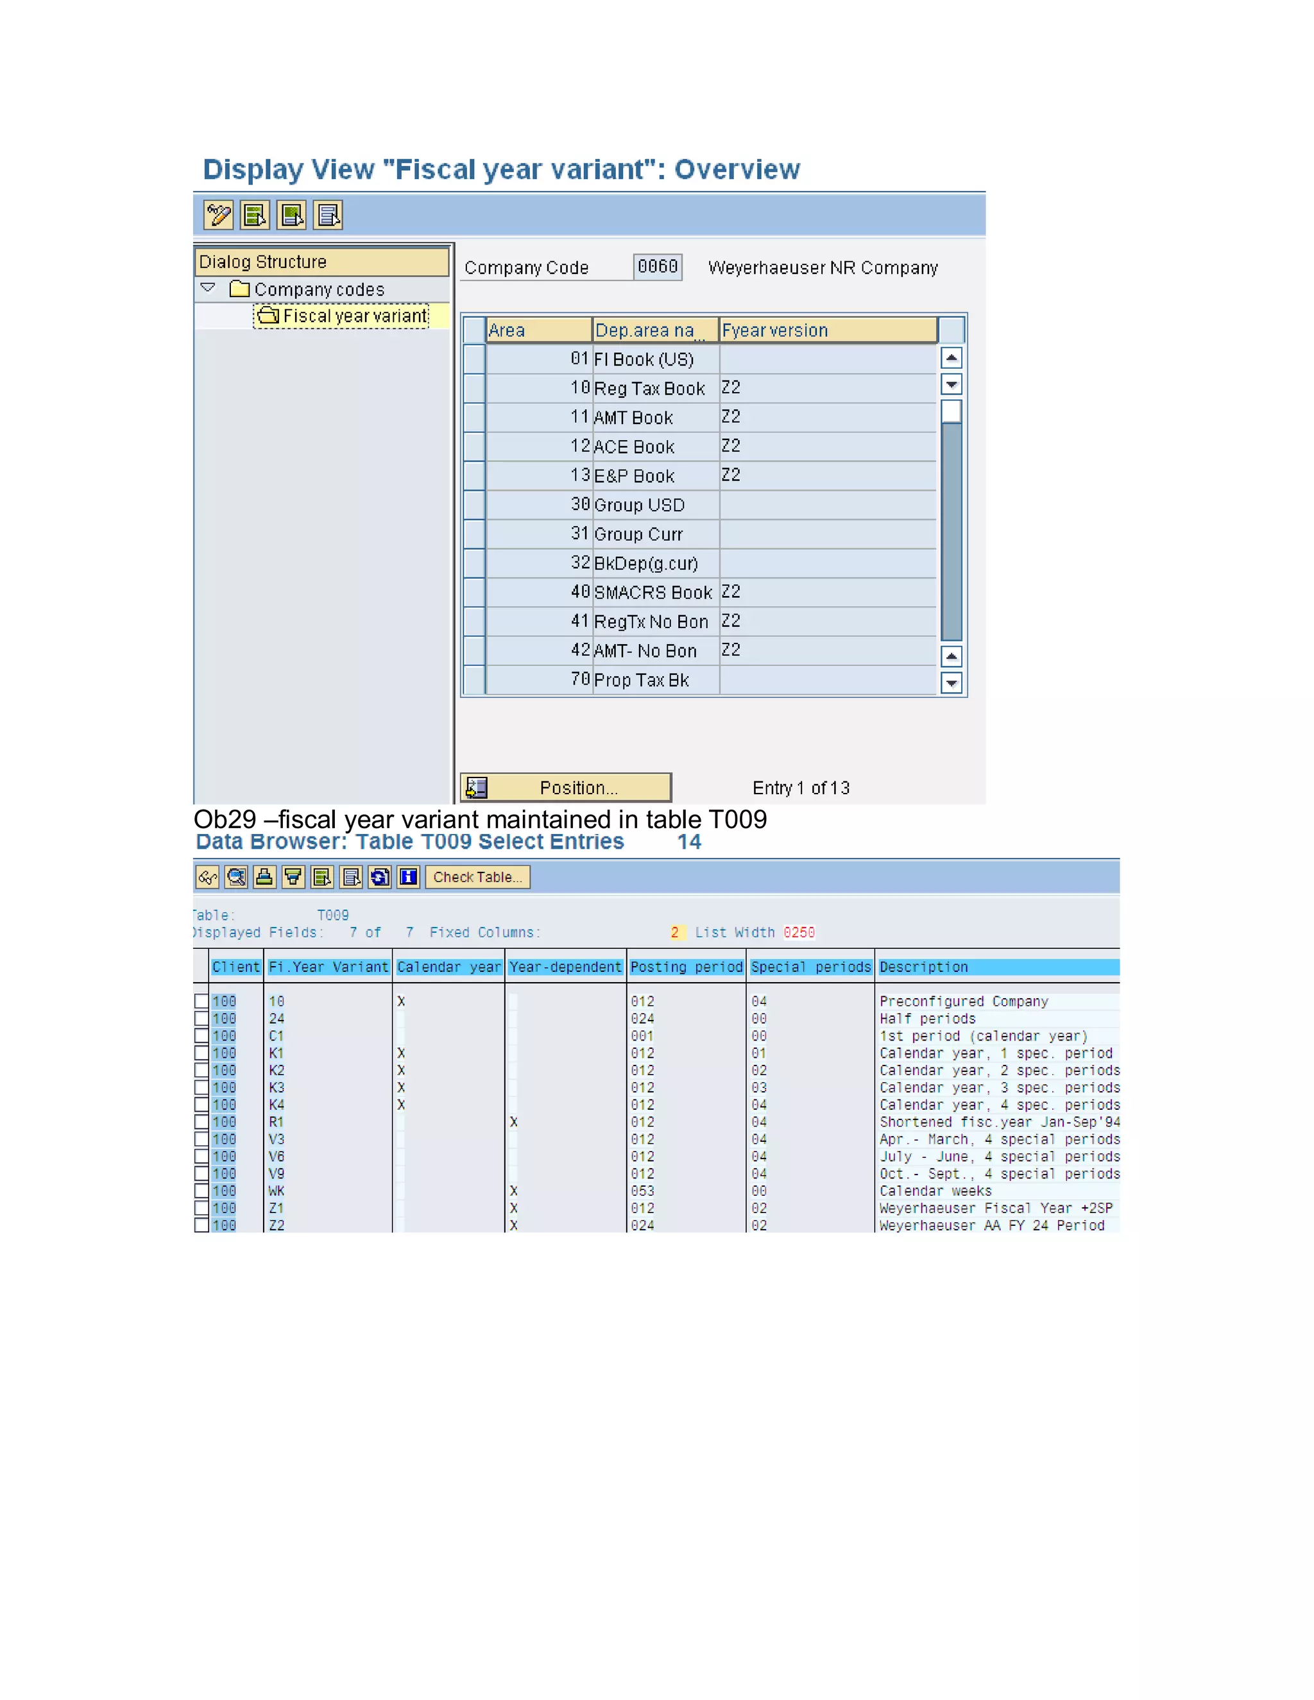This screenshot has width=1314, height=1700.
Task: Click the Select All icon in Data Browser toolbar
Action: coord(322,877)
